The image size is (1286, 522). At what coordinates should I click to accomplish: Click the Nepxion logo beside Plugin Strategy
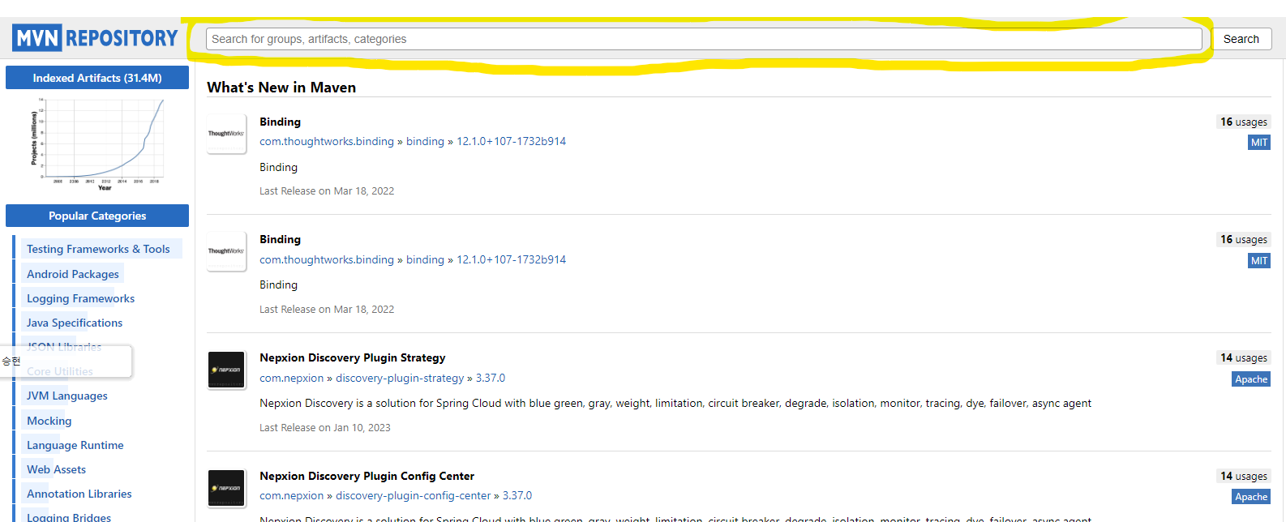point(226,370)
